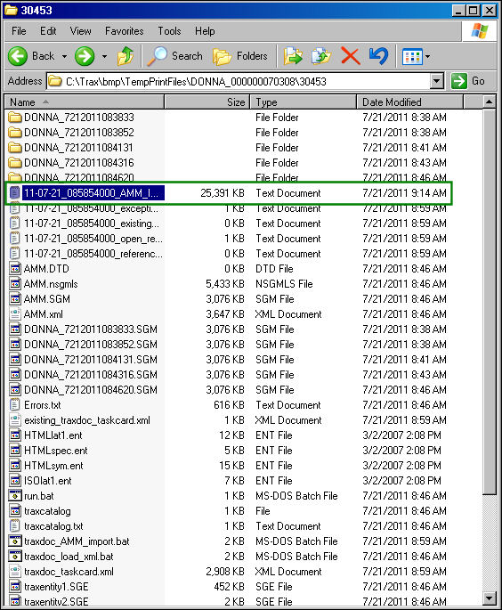The height and width of the screenshot is (610, 502).
Task: Select the AMM.nsgmls file icon
Action: (x=15, y=284)
